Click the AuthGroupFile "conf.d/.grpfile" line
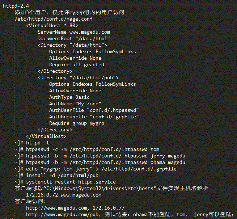Screen dimensions: 237x219 [94, 117]
